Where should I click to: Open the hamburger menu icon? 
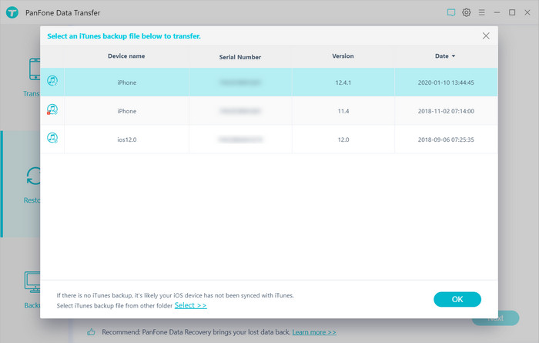(x=481, y=12)
